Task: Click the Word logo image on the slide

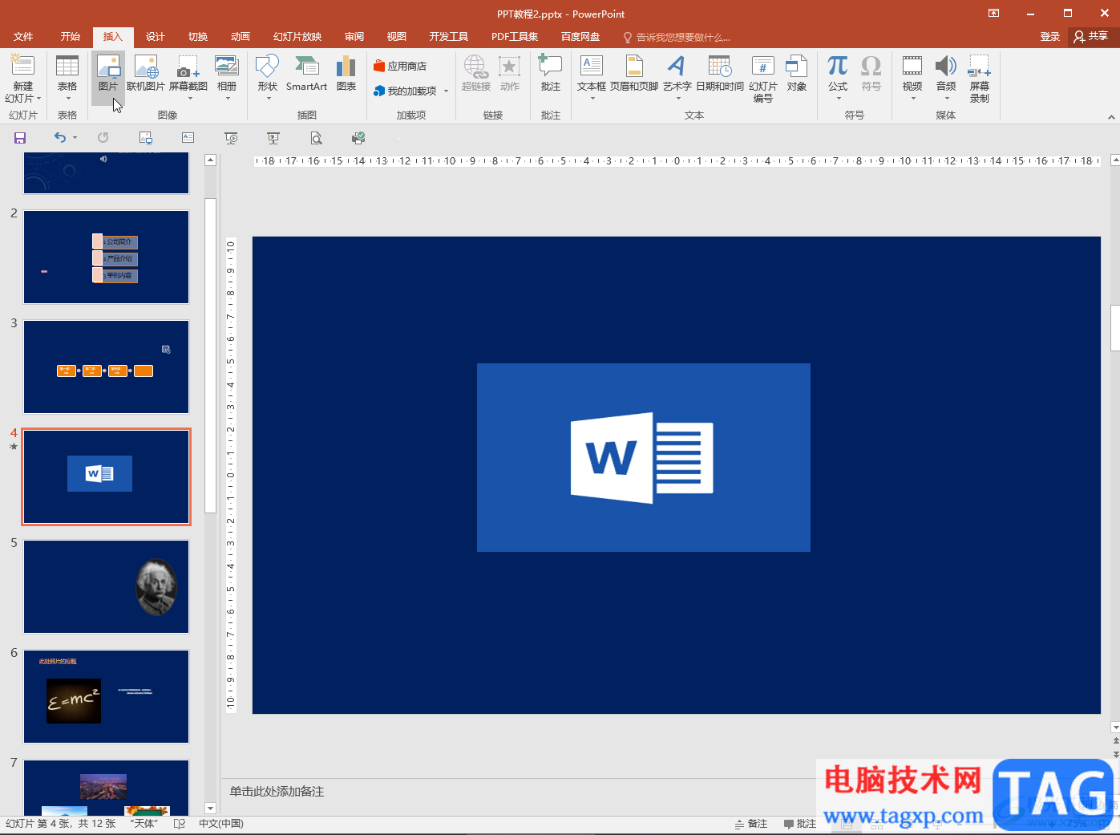Action: 644,457
